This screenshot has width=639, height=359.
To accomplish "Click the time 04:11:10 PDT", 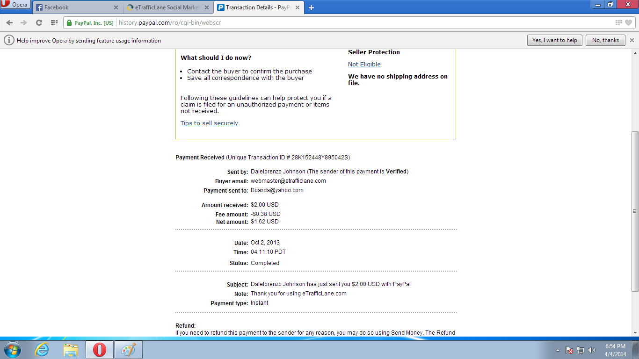I will point(268,252).
